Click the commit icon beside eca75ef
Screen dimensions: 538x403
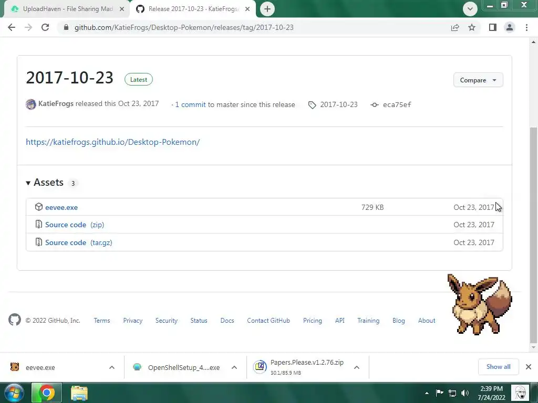(x=375, y=105)
